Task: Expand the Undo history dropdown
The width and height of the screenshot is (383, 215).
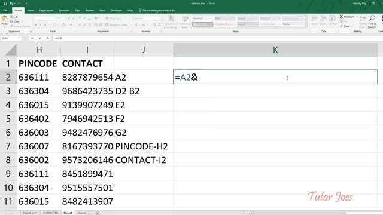Action: [14, 4]
